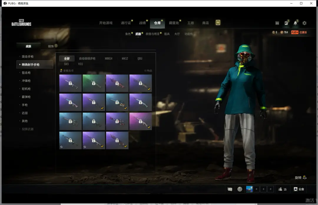
Task: Switch to the 挂饰 tab
Action: [51, 46]
